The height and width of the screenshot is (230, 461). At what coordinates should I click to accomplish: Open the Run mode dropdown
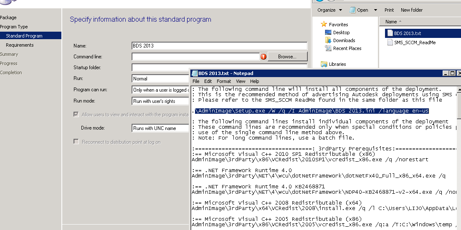[x=160, y=101]
